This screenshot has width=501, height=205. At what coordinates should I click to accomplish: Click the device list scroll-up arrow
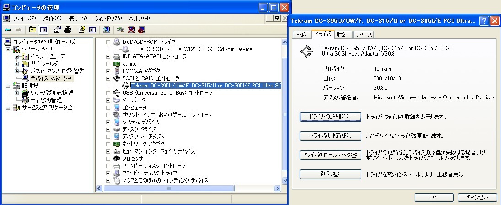click(285, 42)
